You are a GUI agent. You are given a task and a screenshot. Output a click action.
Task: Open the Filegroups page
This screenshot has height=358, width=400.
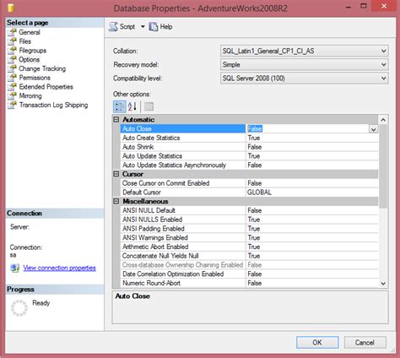33,51
